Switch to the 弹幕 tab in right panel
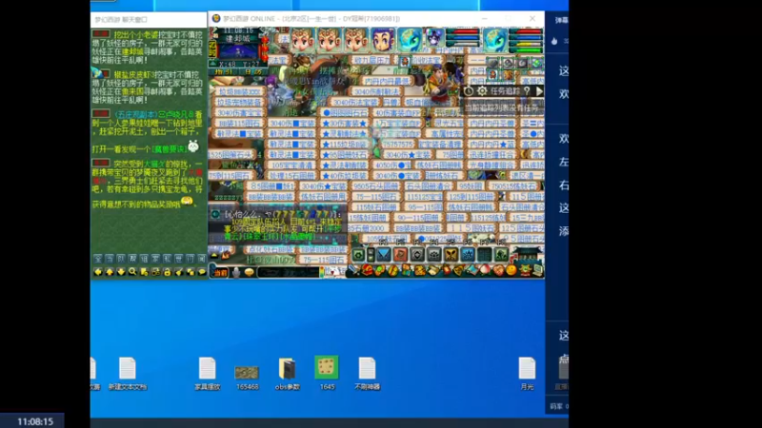Image resolution: width=762 pixels, height=428 pixels. (x=562, y=20)
